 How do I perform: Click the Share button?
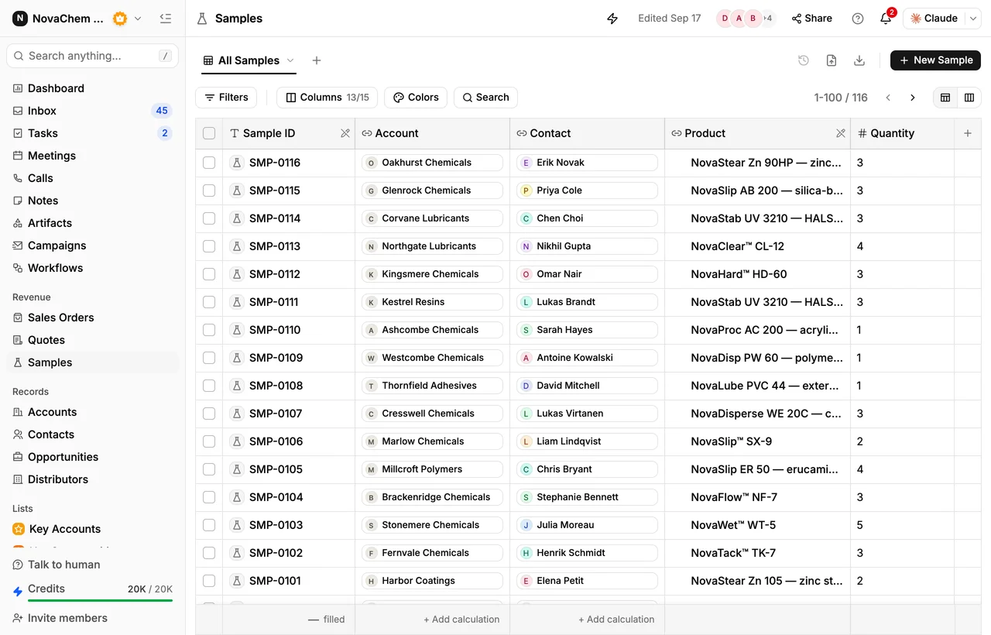(811, 19)
